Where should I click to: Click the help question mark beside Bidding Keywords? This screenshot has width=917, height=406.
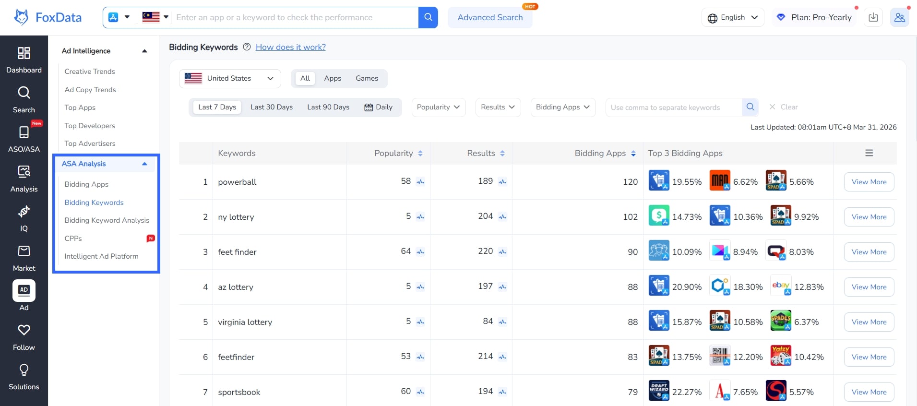(x=247, y=47)
